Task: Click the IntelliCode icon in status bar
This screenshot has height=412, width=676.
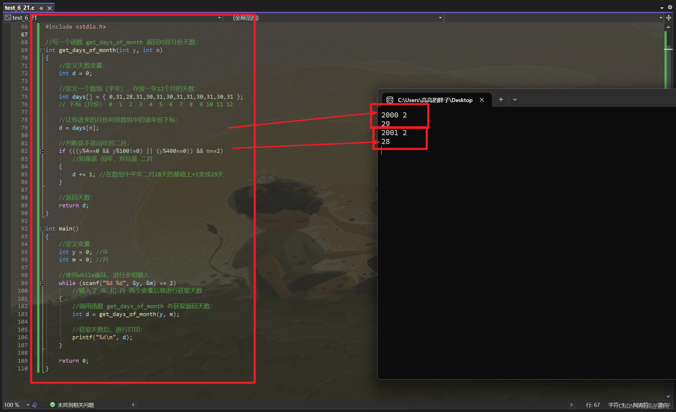Action: pyautogui.click(x=35, y=405)
